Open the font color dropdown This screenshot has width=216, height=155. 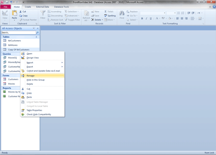[160, 18]
